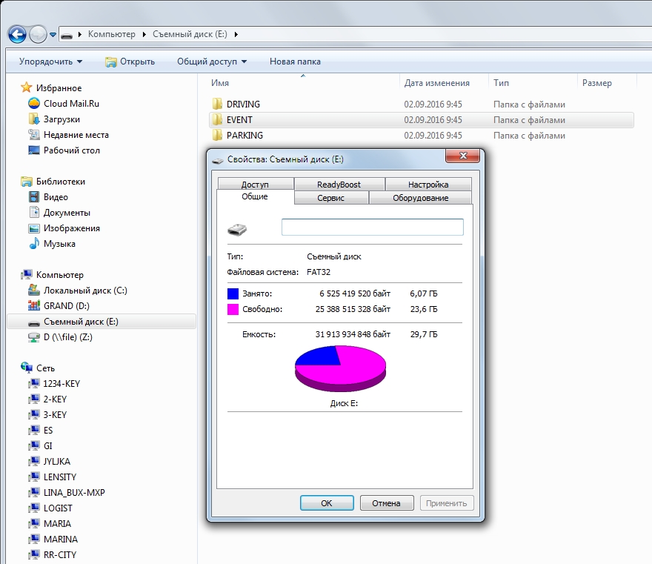The width and height of the screenshot is (652, 564).
Task: Open the DRIVING folder icon
Action: tap(217, 104)
